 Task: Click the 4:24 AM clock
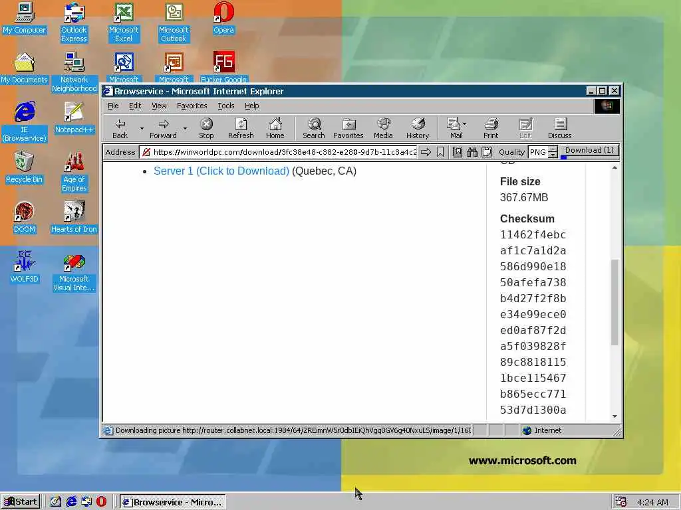pyautogui.click(x=653, y=502)
